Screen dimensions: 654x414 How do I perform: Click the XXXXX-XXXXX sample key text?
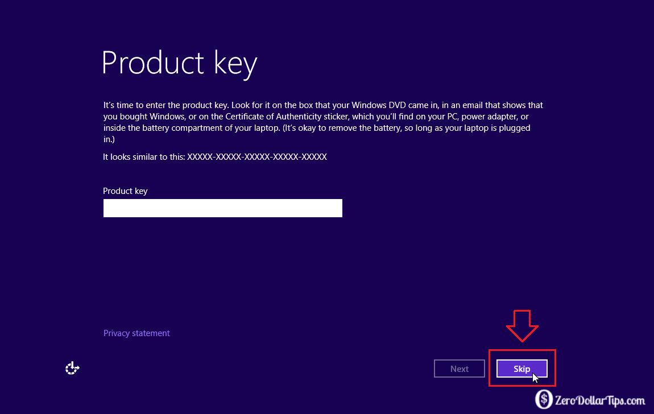(257, 156)
